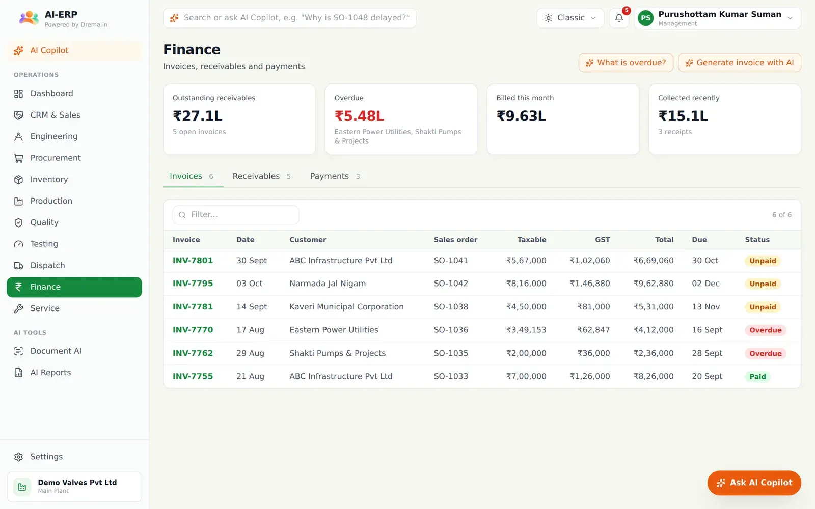
Task: Click the Total column header
Action: click(664, 240)
